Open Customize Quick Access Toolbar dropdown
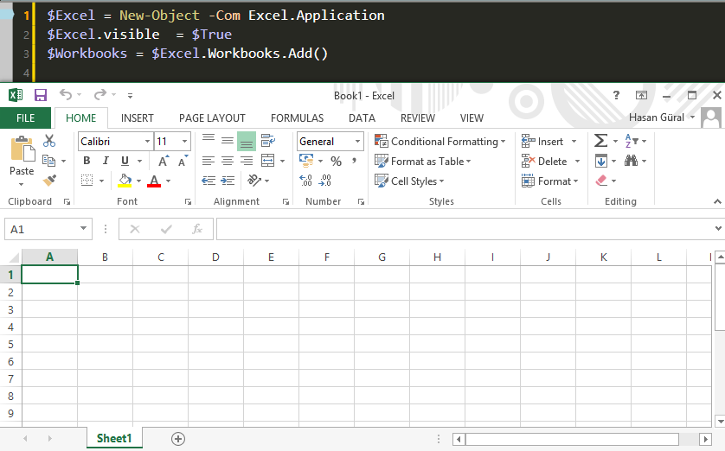The image size is (725, 451). pos(131,96)
